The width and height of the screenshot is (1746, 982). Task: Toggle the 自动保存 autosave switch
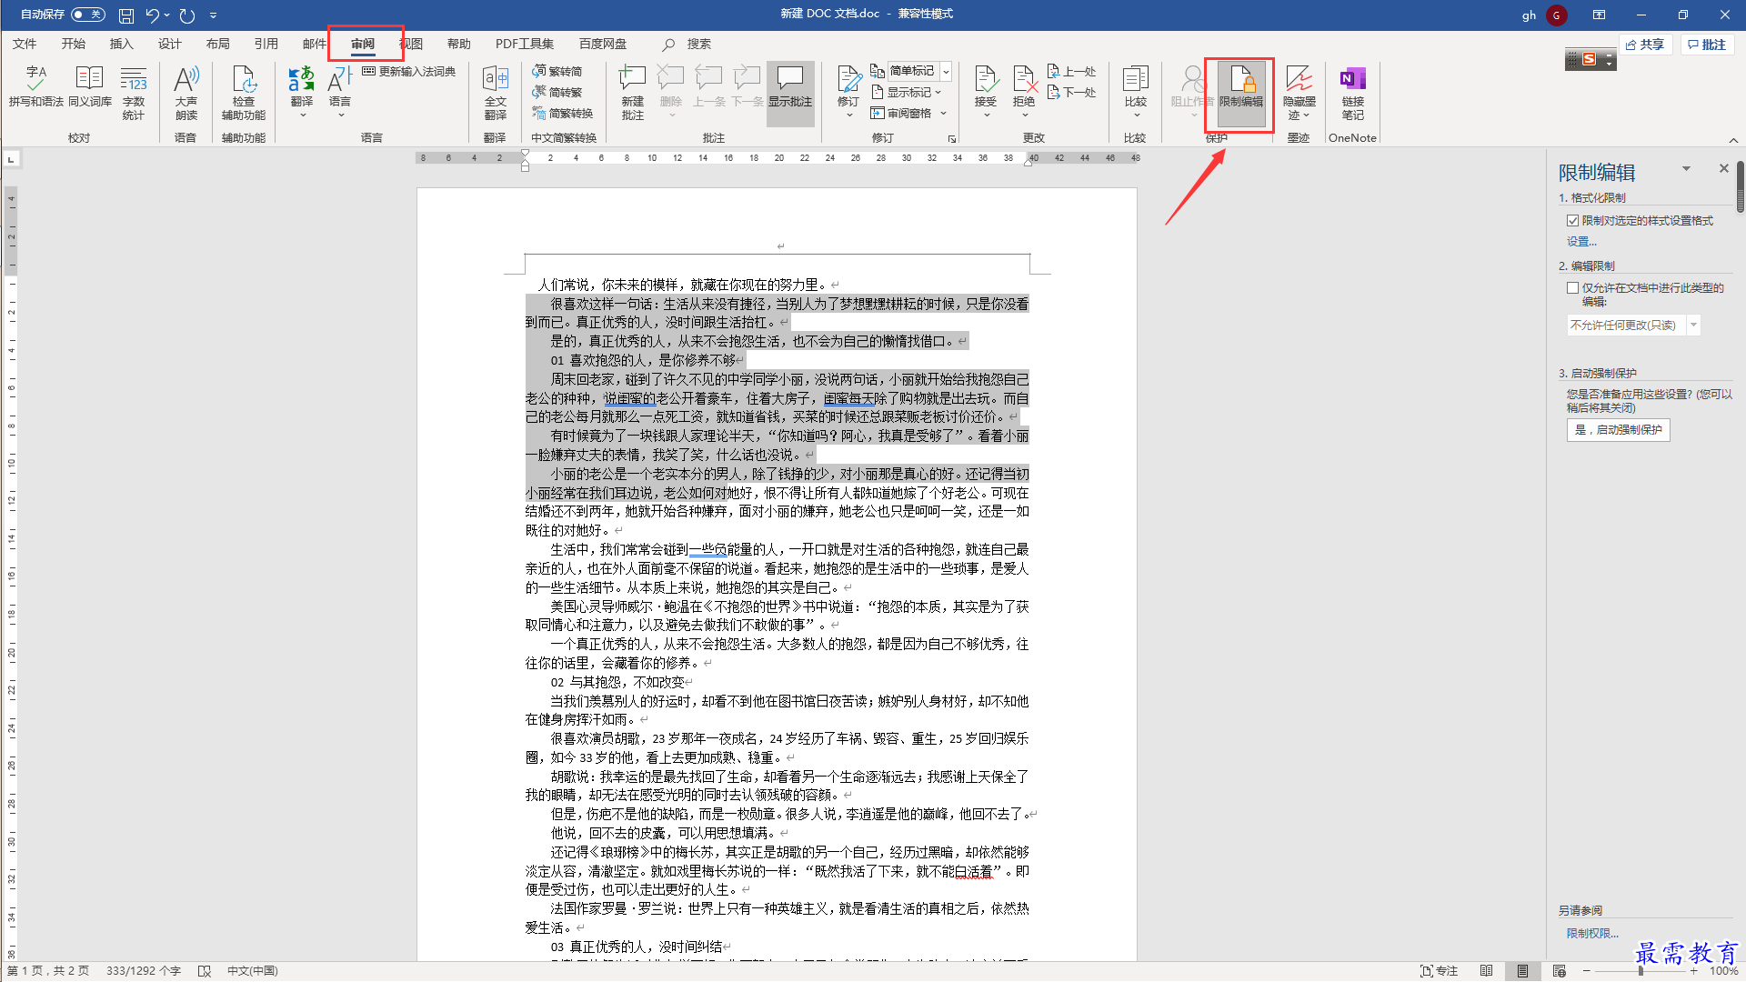tap(87, 15)
